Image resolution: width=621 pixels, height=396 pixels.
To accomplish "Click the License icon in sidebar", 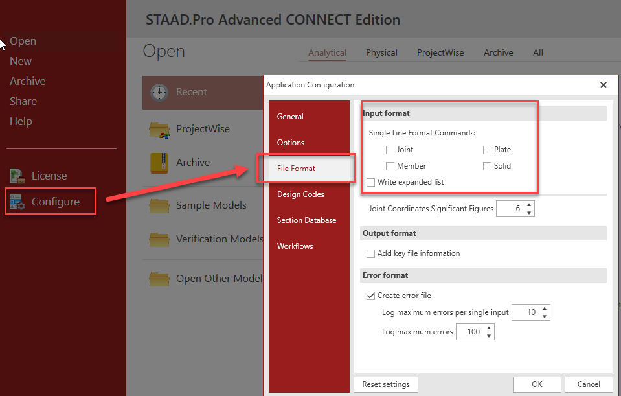I will 17,176.
